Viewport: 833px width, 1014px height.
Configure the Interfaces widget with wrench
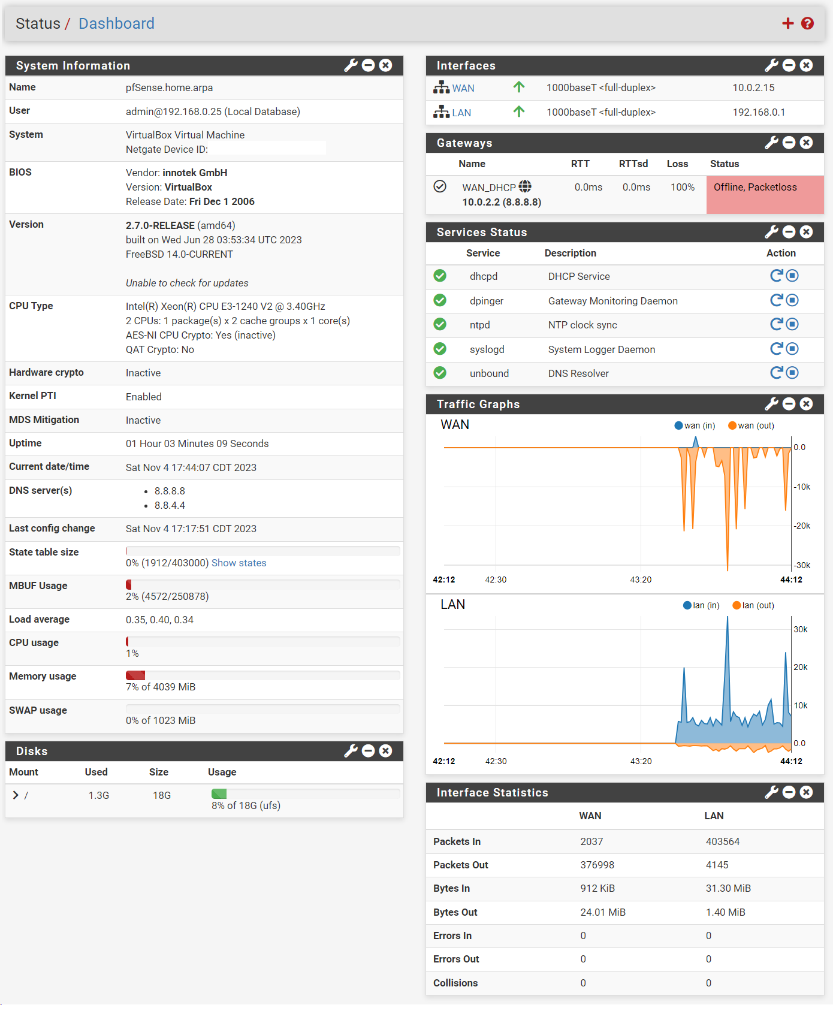click(x=772, y=65)
